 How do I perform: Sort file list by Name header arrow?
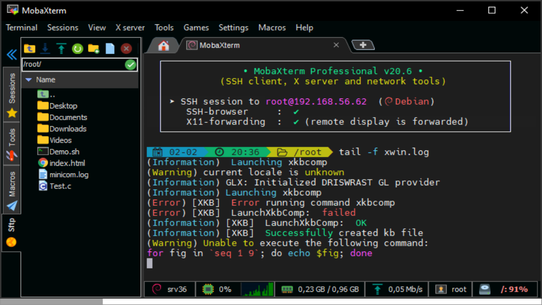click(29, 80)
